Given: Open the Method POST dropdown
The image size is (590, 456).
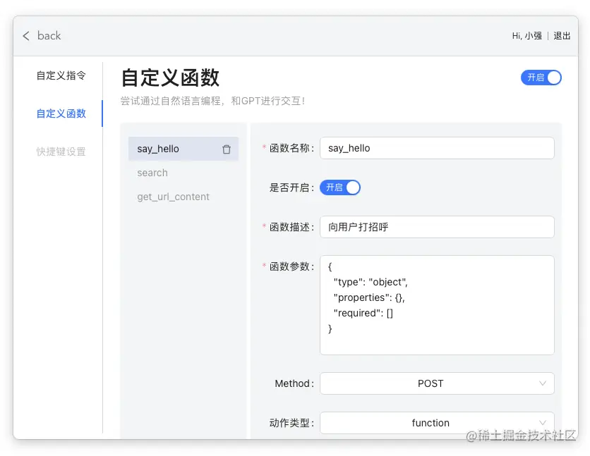Looking at the screenshot, I should coord(437,383).
